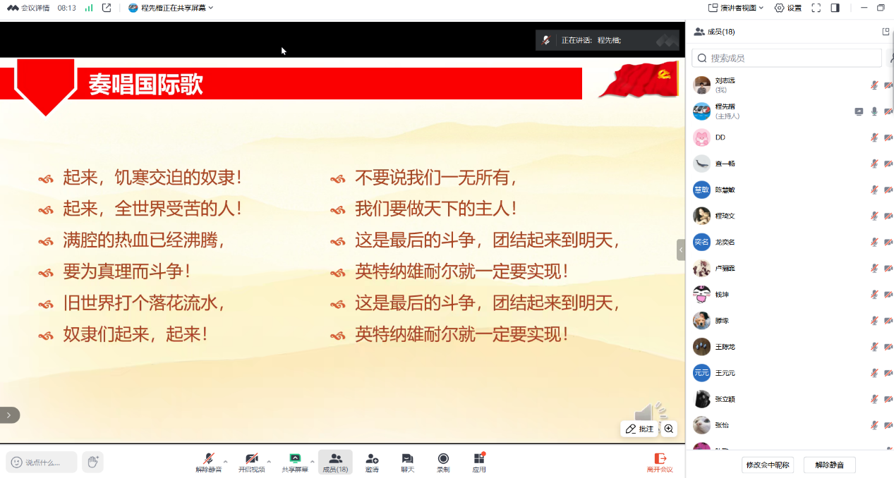894x478 pixels.
Task: Click the 邀请 (Invite) icon
Action: (372, 461)
